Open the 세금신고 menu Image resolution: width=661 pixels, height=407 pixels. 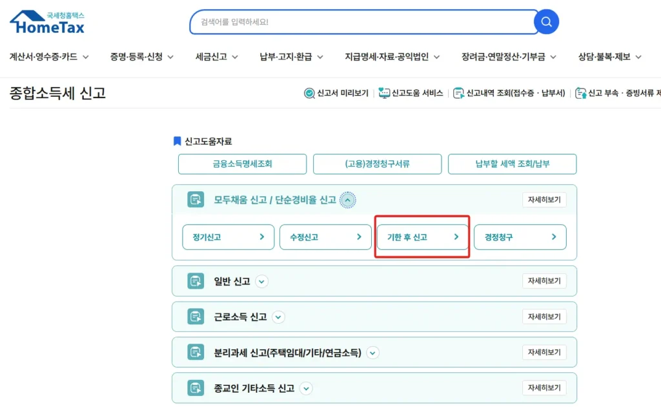(217, 56)
